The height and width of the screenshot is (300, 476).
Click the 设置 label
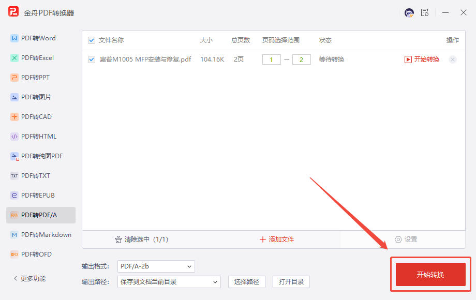click(x=411, y=239)
